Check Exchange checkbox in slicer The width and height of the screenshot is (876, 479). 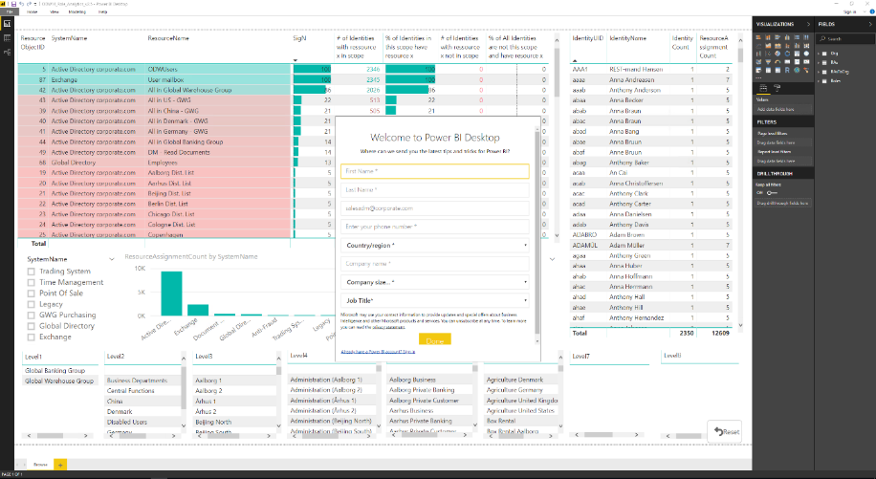pyautogui.click(x=32, y=337)
